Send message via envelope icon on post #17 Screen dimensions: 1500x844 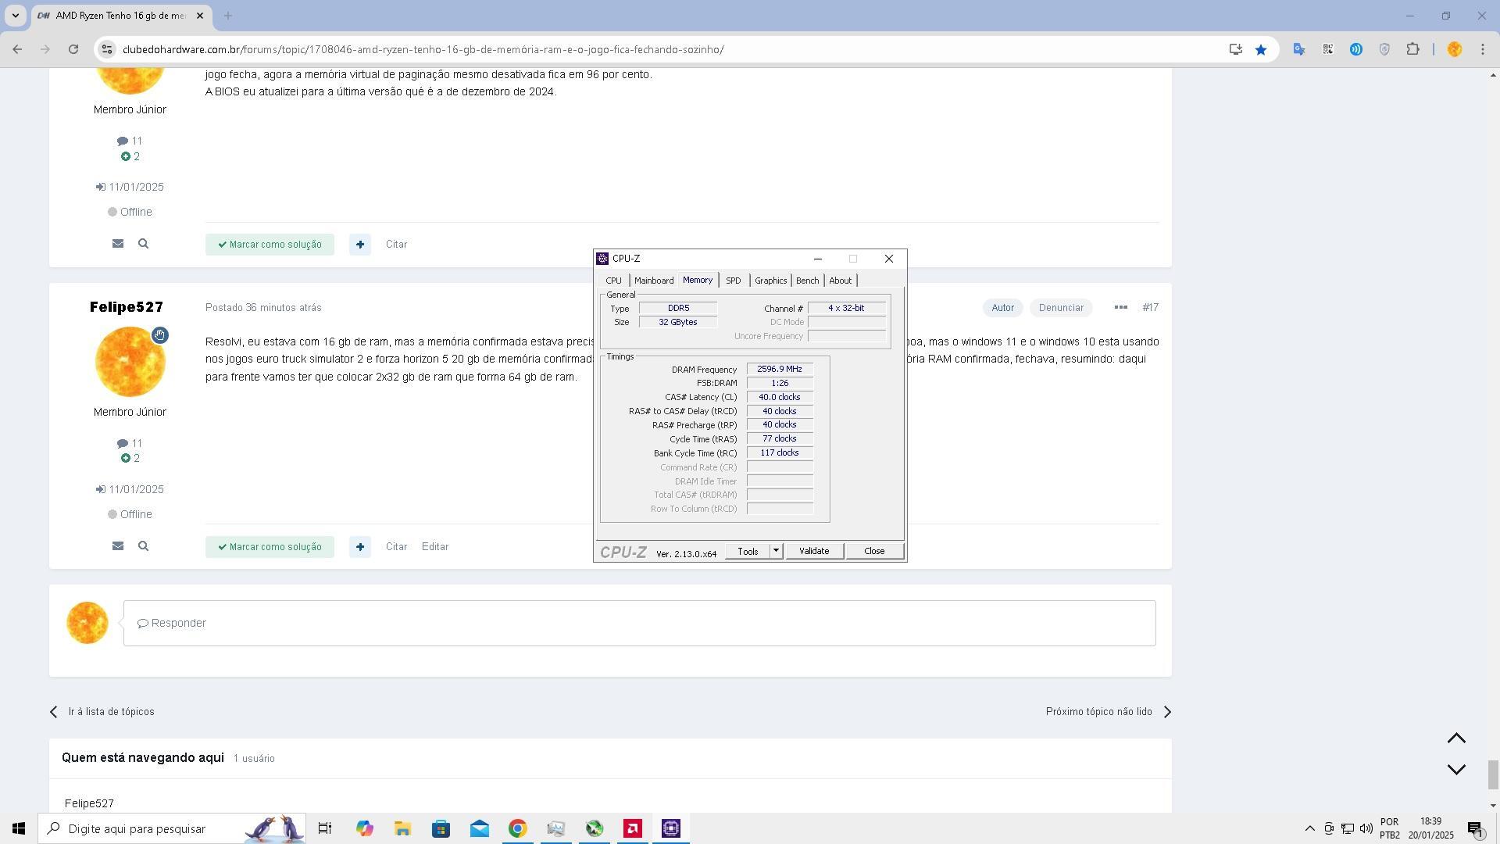118,546
